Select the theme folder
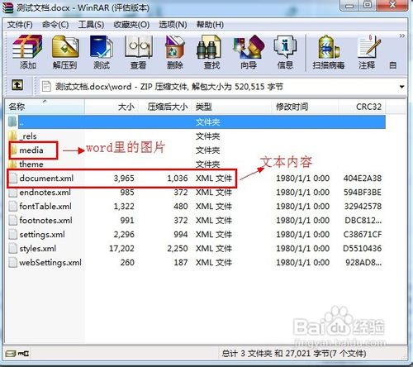This screenshot has width=413, height=367. (31, 164)
